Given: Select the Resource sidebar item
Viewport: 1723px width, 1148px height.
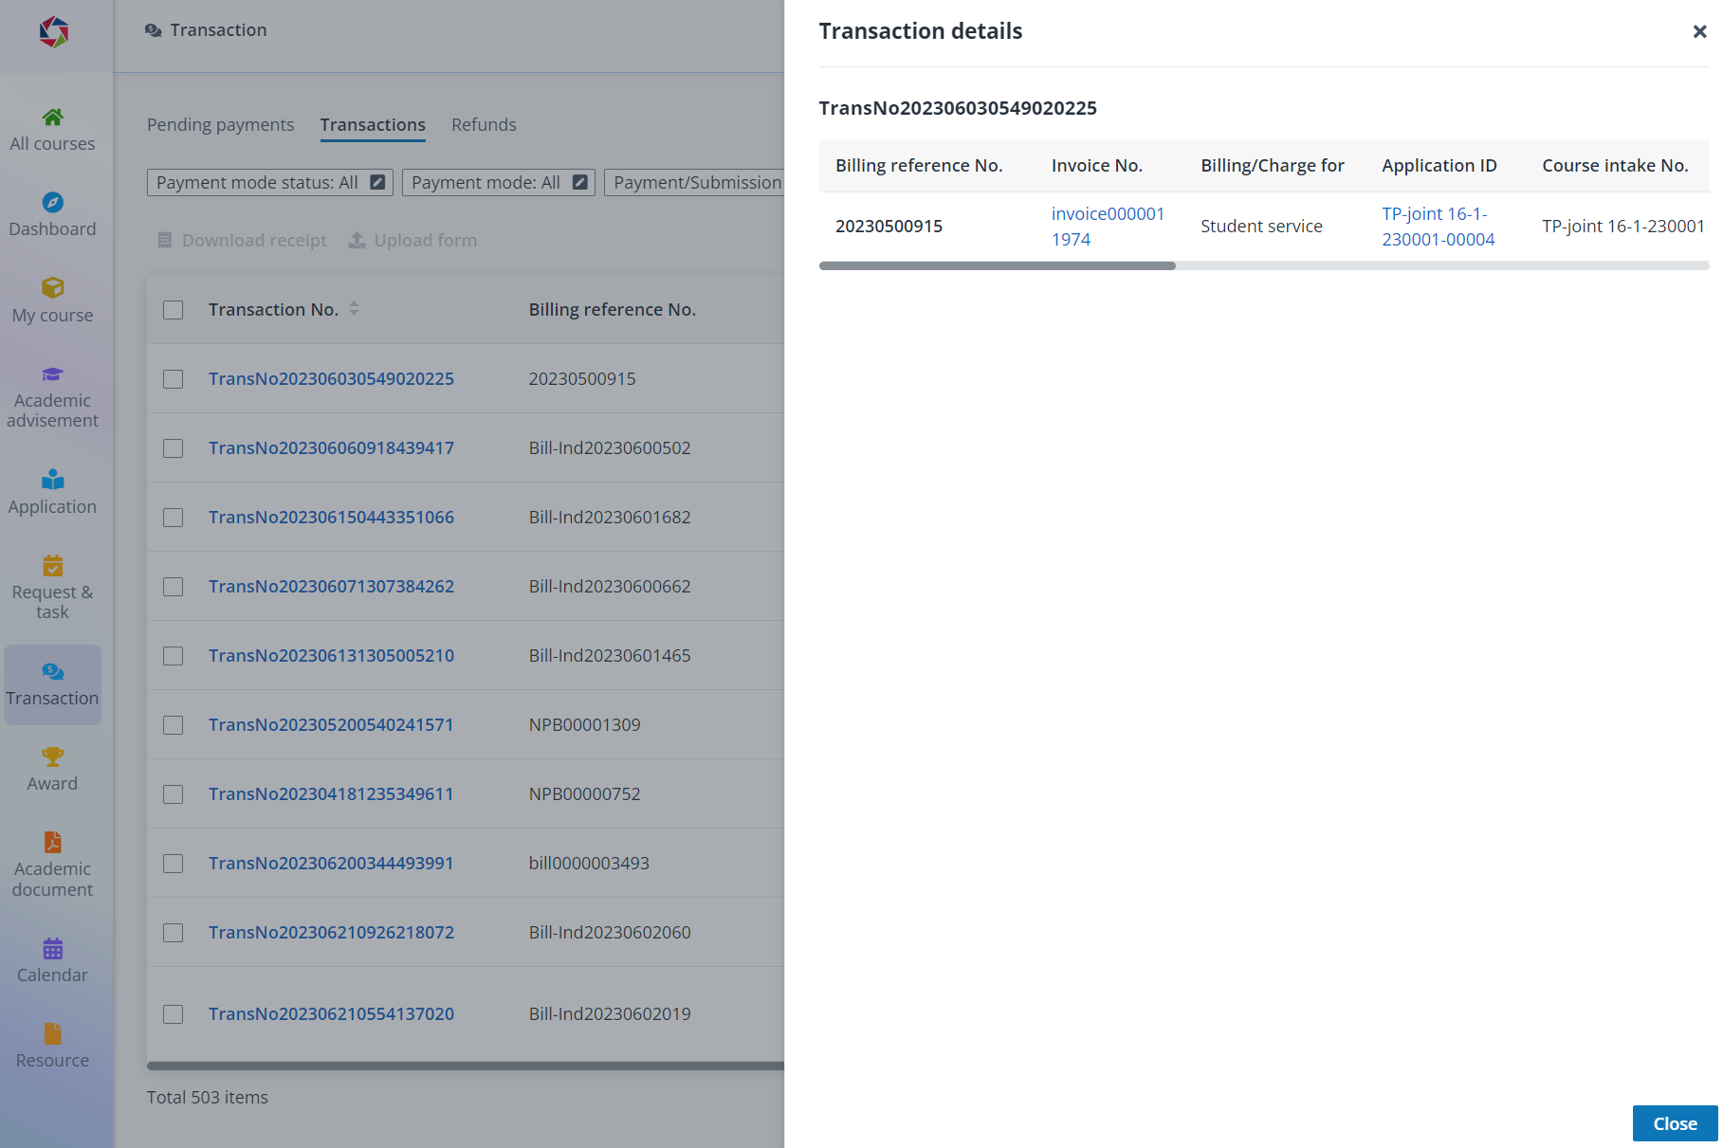Looking at the screenshot, I should click(x=52, y=1045).
